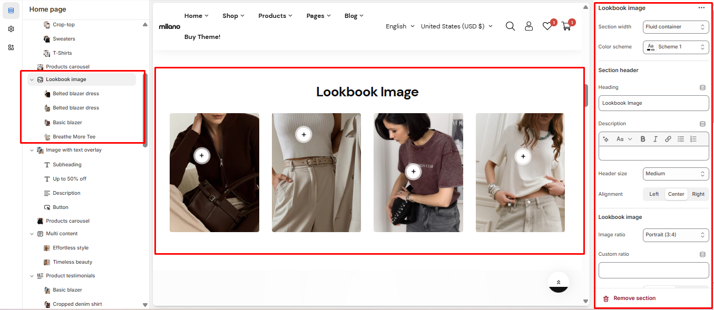Select Center alignment option

pos(676,194)
